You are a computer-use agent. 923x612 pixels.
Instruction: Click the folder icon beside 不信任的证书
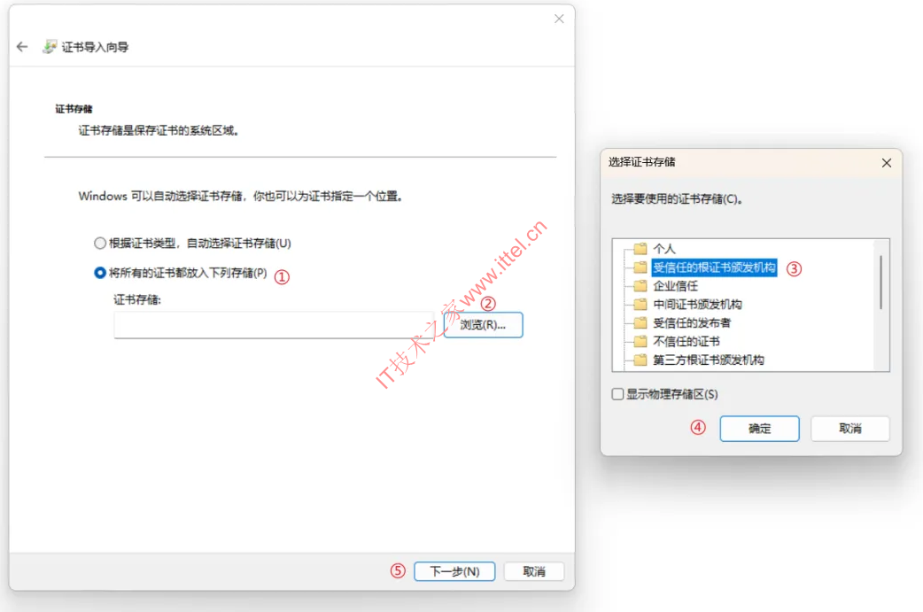640,341
